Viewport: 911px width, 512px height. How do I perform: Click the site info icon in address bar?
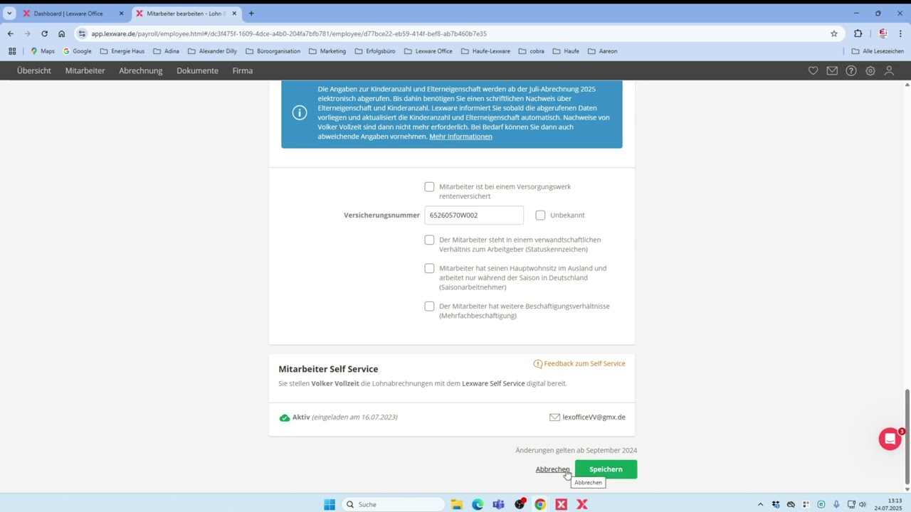tap(82, 33)
